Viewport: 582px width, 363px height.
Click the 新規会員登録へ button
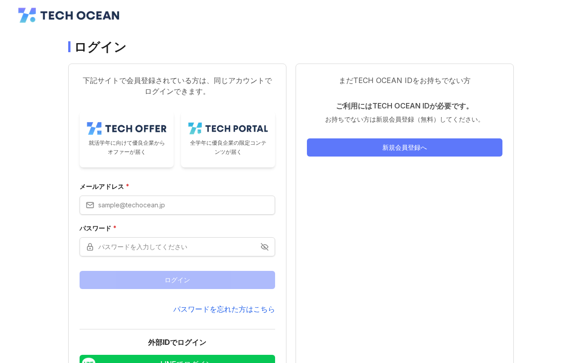405,147
